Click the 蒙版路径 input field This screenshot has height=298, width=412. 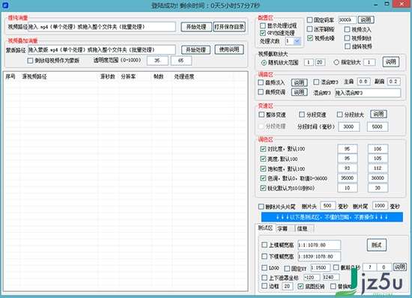point(102,49)
